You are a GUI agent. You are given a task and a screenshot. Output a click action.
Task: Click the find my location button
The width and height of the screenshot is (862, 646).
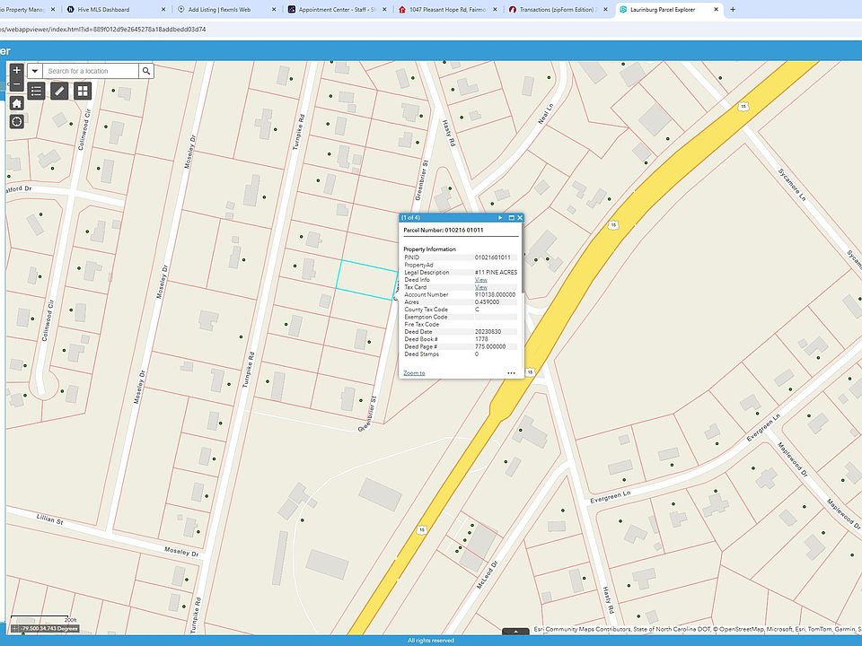16,121
